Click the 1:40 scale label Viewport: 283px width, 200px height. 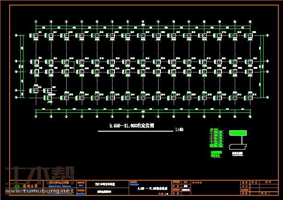click(179, 130)
